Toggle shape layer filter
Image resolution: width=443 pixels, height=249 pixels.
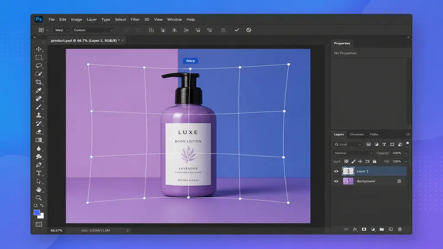(392, 144)
